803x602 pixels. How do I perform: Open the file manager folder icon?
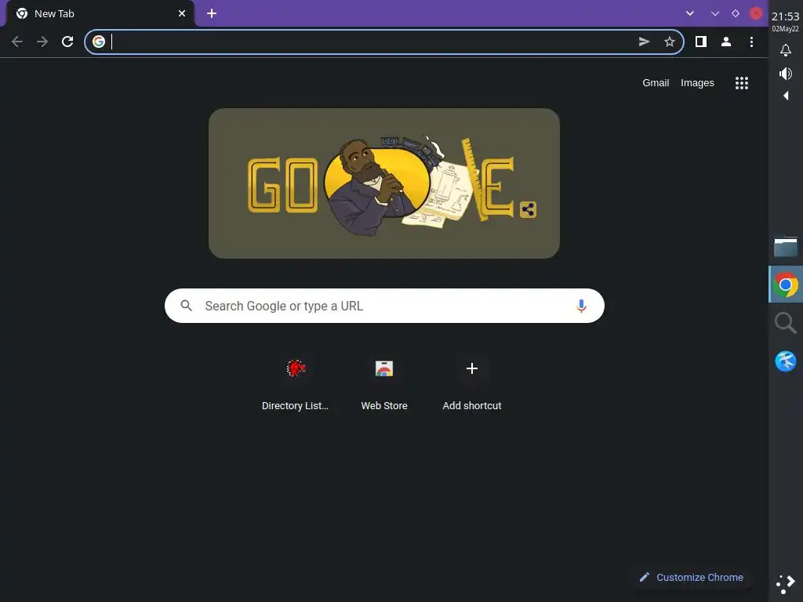point(786,246)
